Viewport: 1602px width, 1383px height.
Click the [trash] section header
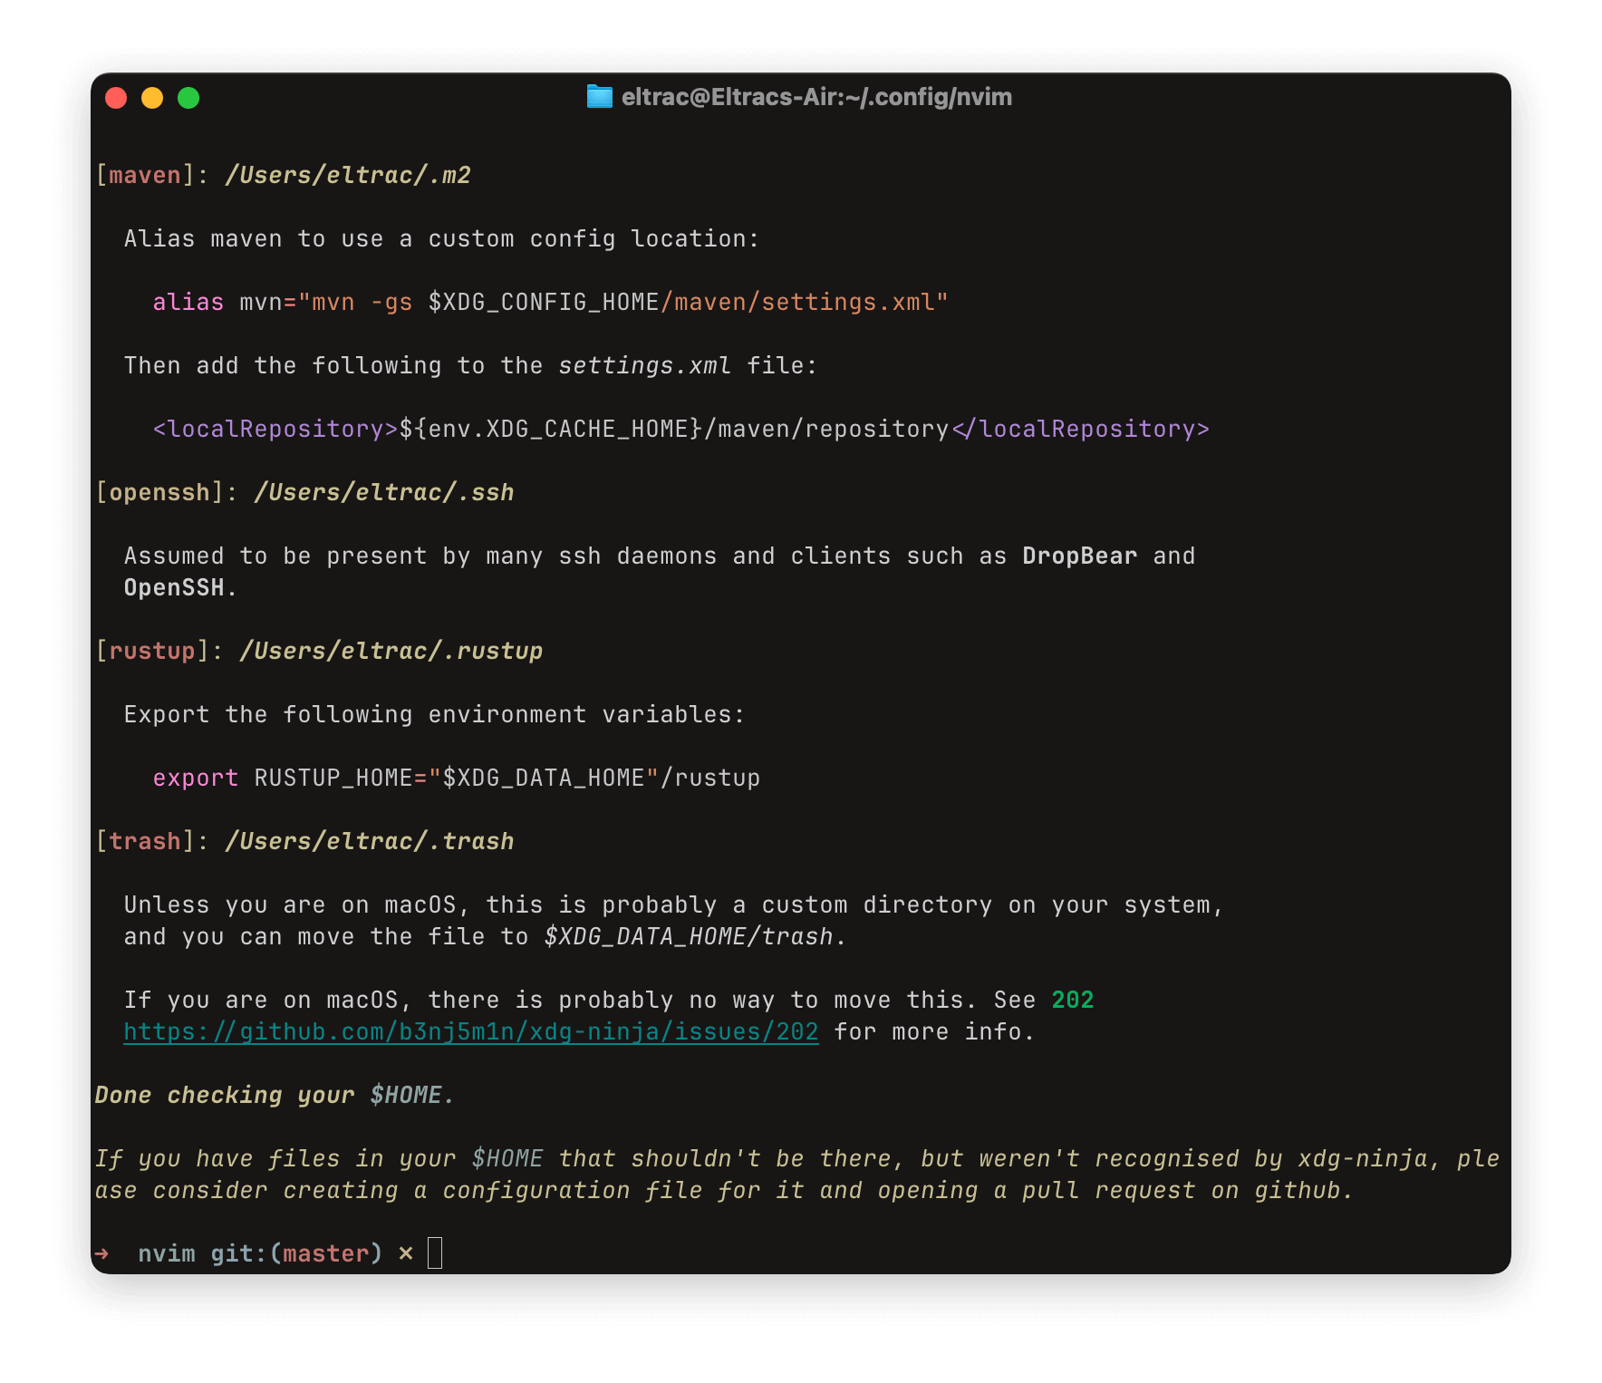(x=145, y=842)
